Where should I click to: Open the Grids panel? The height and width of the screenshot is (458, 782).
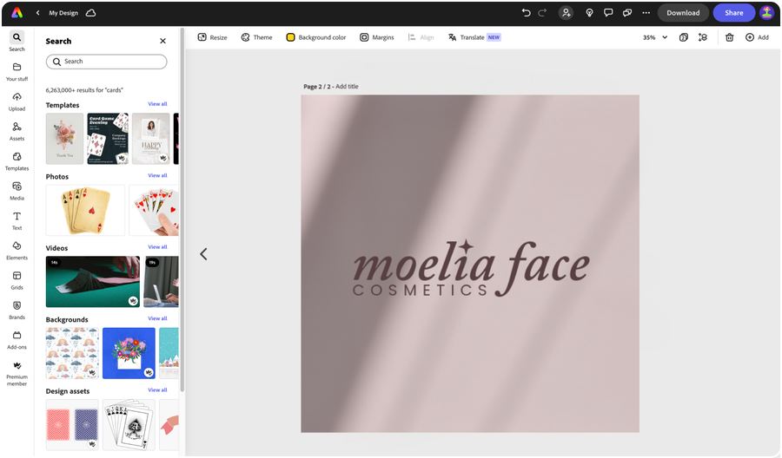(x=17, y=281)
